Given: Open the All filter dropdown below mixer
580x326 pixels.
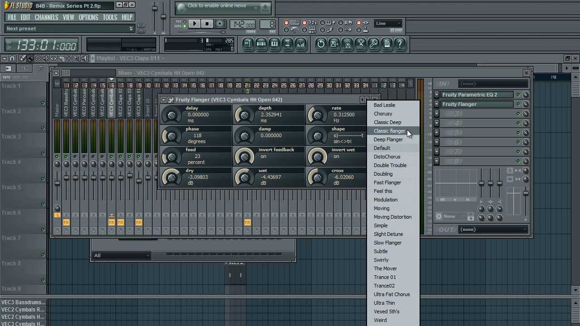Looking at the screenshot, I should click(121, 256).
